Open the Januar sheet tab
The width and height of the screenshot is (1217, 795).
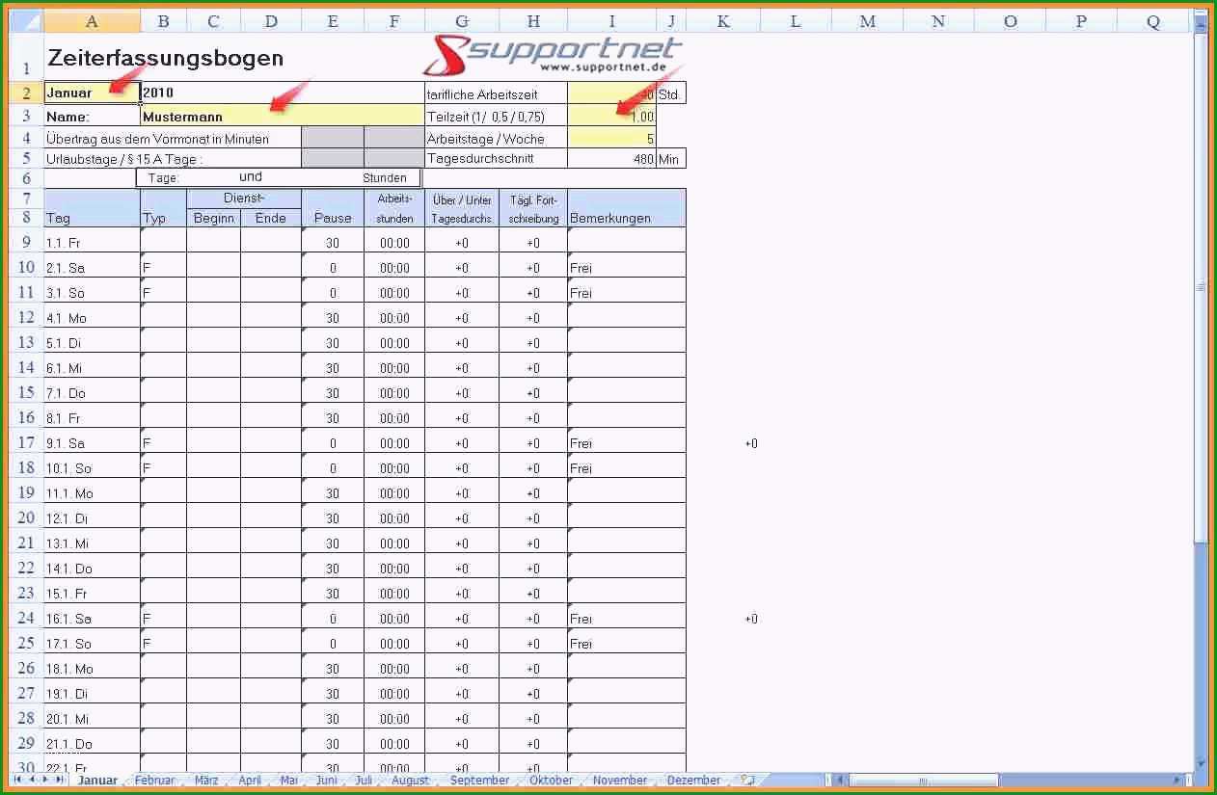tap(96, 781)
